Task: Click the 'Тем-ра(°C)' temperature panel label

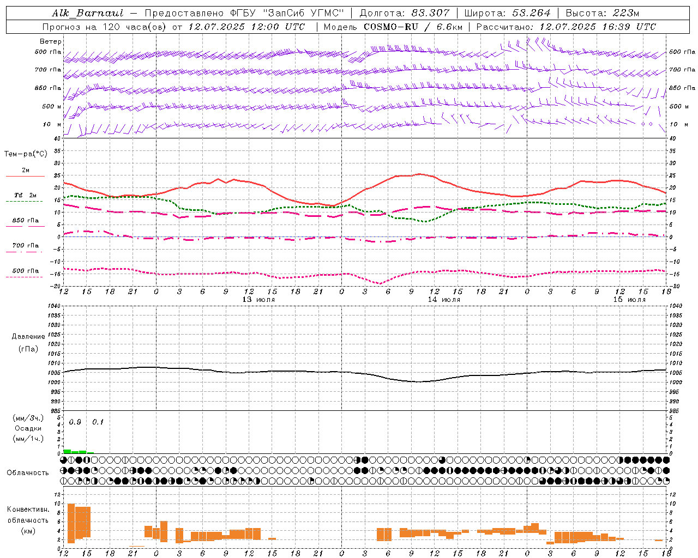Action: pyautogui.click(x=26, y=154)
